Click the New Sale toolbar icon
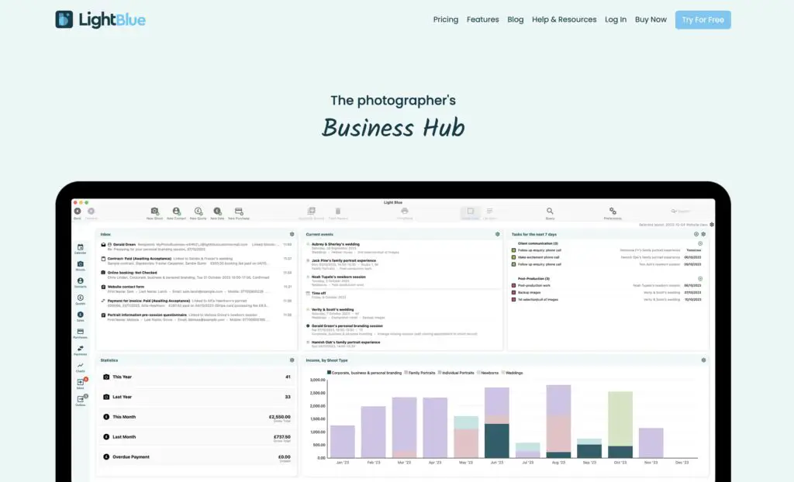The image size is (794, 482). tap(217, 211)
